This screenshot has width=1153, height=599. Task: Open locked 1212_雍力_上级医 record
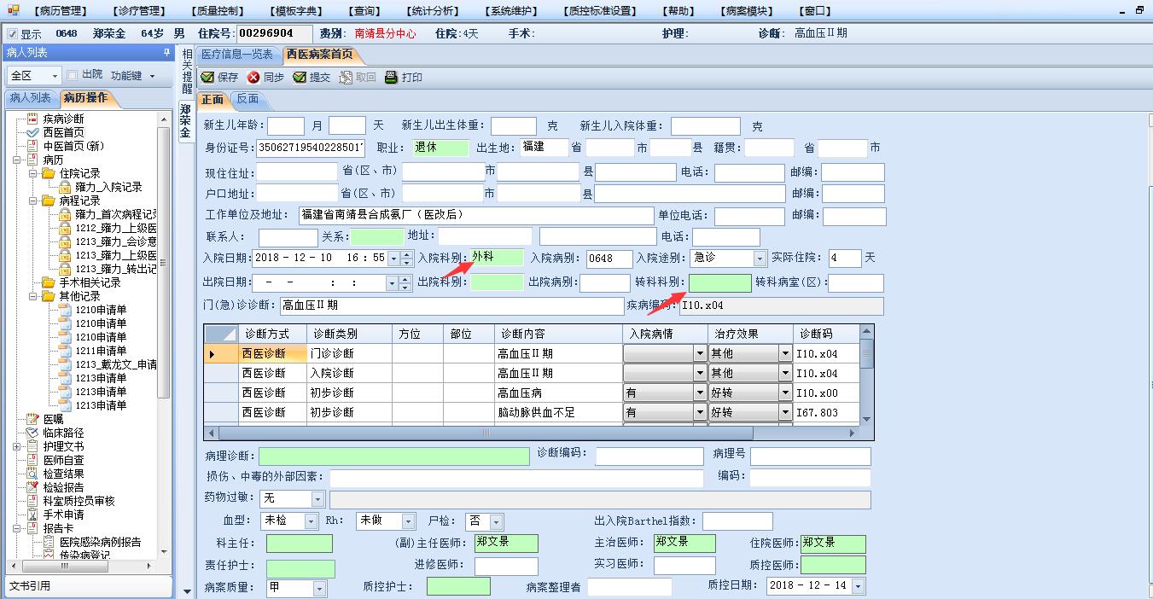click(115, 228)
